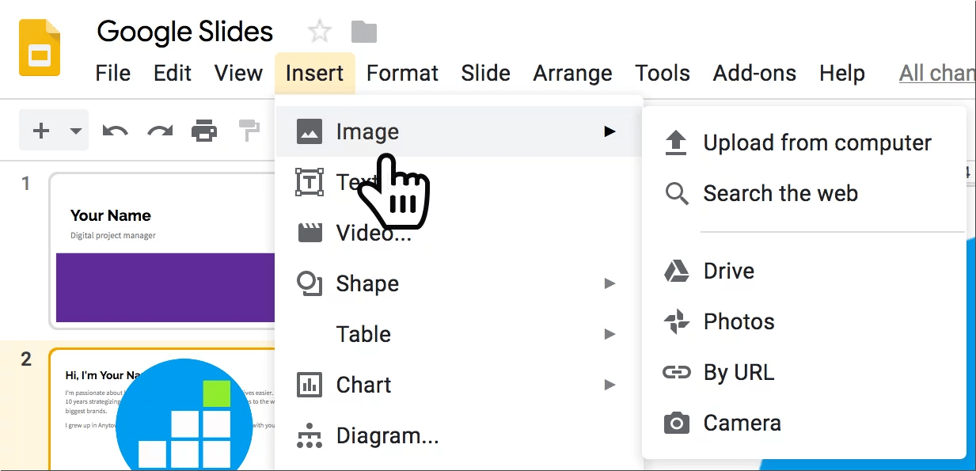Expand the Table submenu arrow
Viewport: 976px width, 471px height.
point(610,334)
